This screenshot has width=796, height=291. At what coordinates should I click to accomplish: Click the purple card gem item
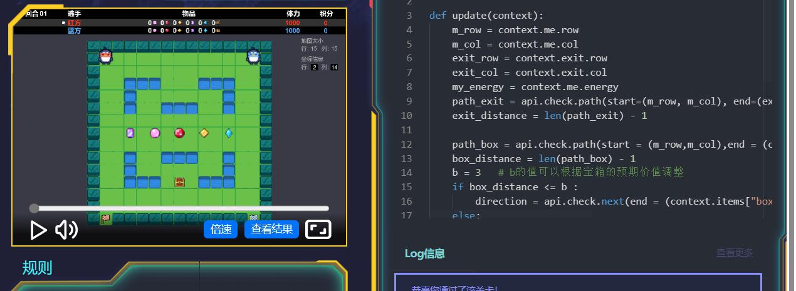(x=130, y=133)
